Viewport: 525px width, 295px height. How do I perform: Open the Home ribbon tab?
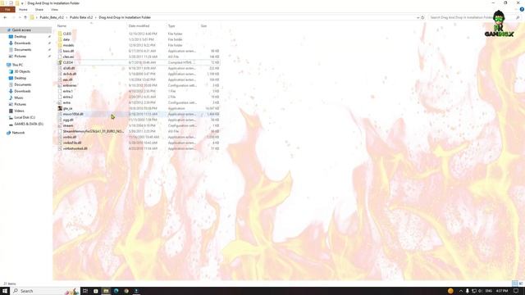23,9
